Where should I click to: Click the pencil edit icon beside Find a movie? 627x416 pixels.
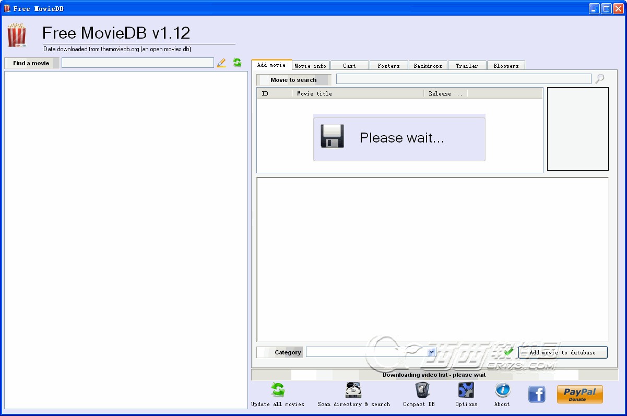pyautogui.click(x=221, y=63)
